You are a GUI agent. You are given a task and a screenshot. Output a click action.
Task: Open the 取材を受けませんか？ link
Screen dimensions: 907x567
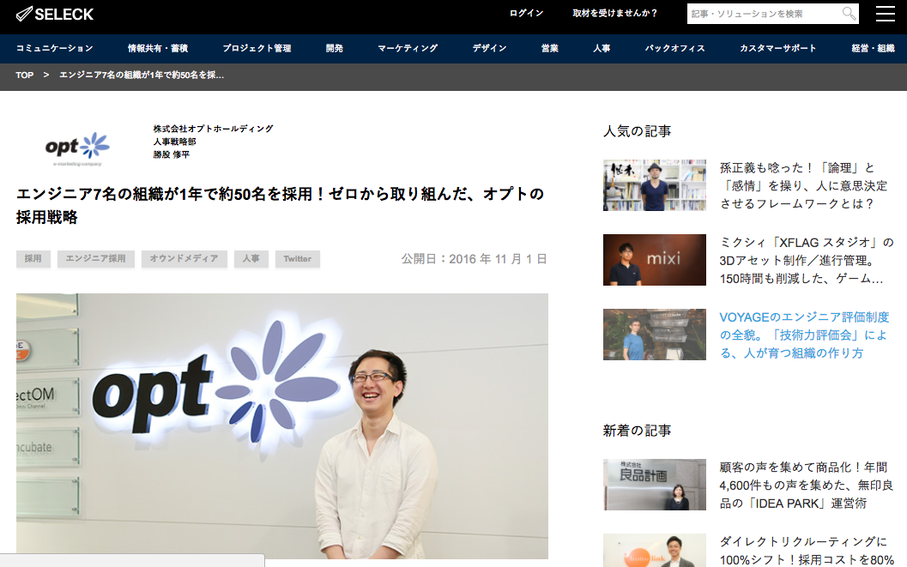pos(615,14)
